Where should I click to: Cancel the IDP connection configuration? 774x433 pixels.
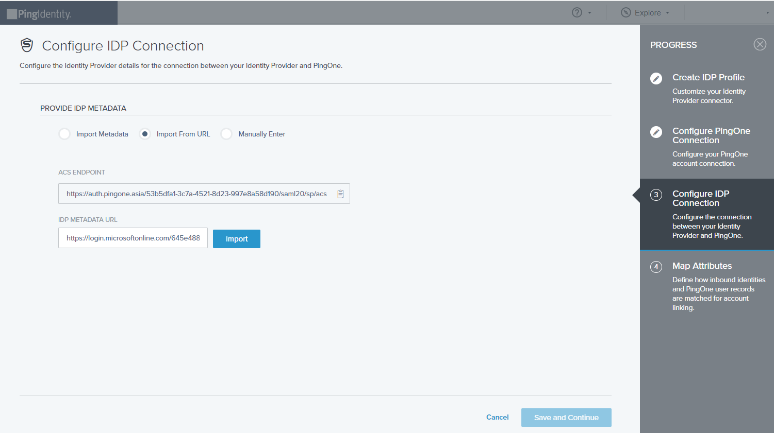[497, 417]
